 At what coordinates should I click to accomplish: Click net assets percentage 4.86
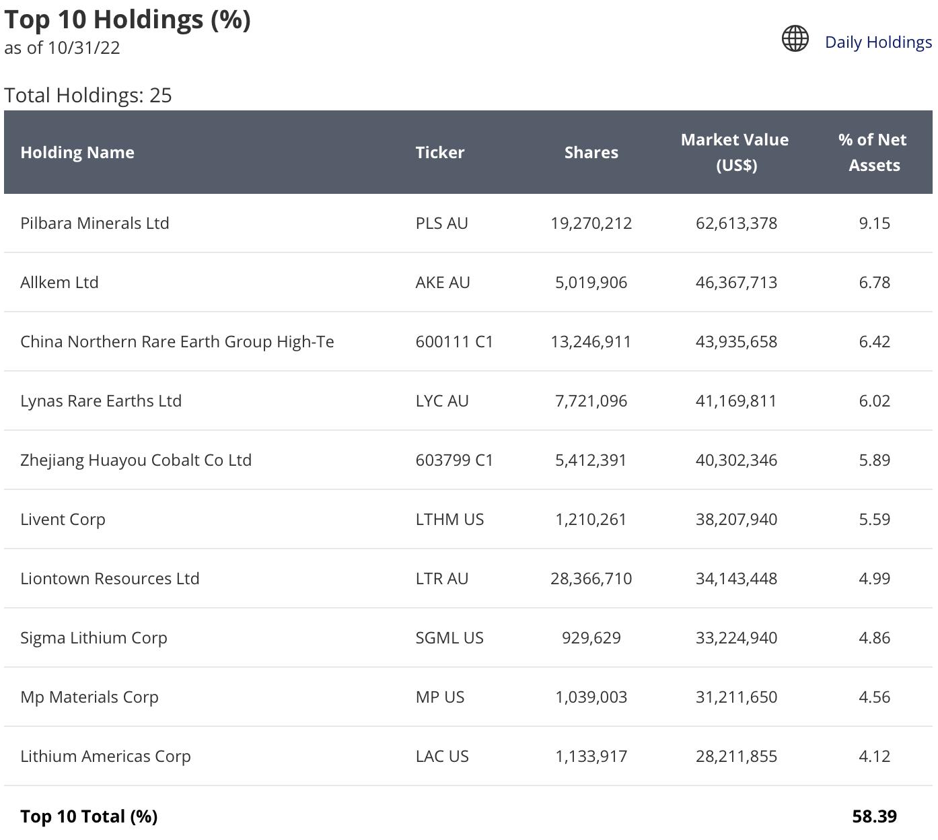[874, 637]
